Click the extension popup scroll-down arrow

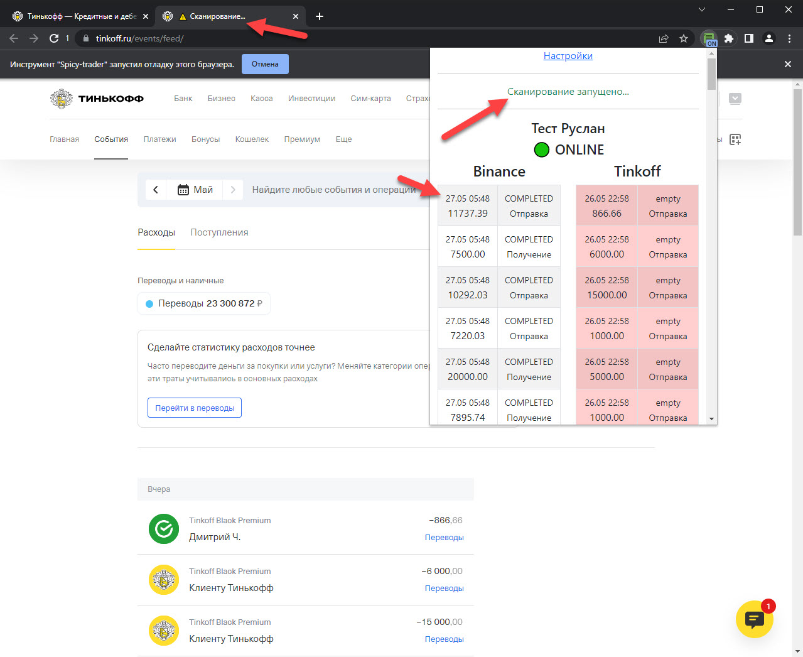click(711, 419)
